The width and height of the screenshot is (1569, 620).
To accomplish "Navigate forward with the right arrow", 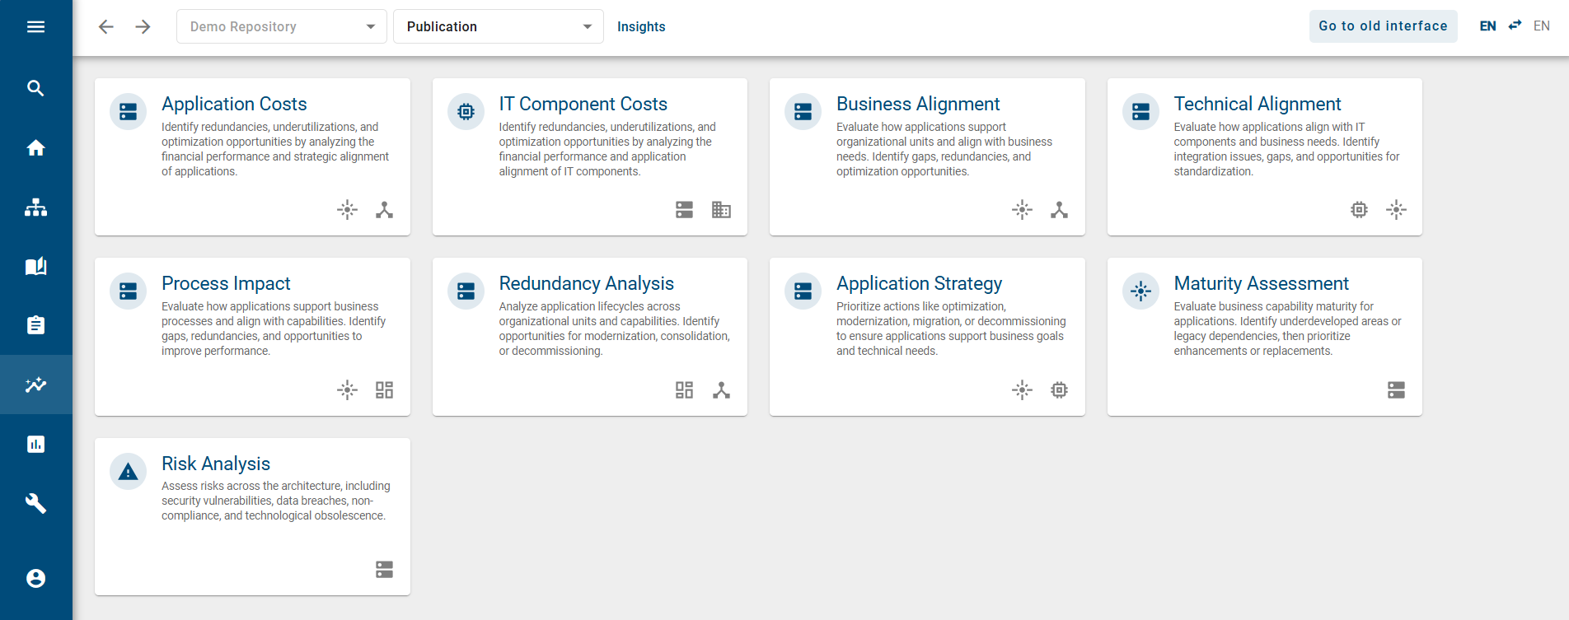I will [x=143, y=27].
